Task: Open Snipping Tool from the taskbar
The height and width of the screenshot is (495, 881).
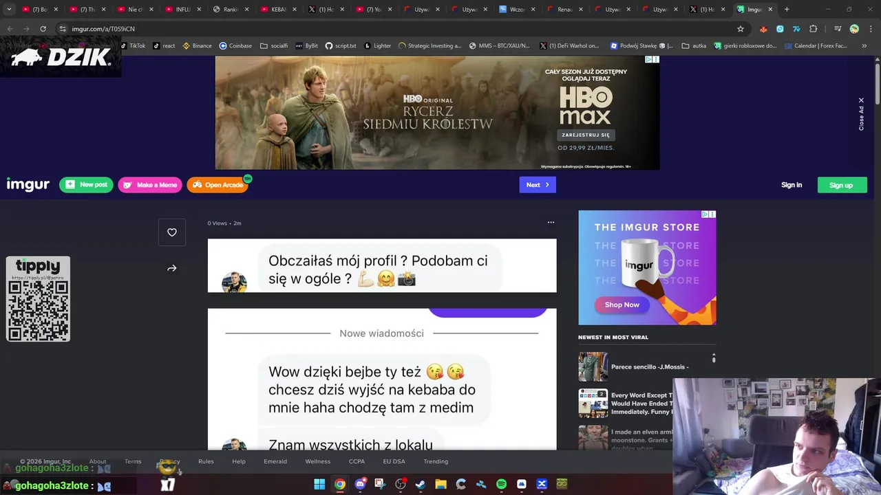Action: click(380, 485)
